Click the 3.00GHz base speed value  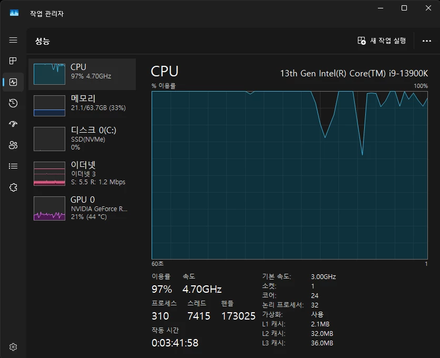[x=323, y=276]
